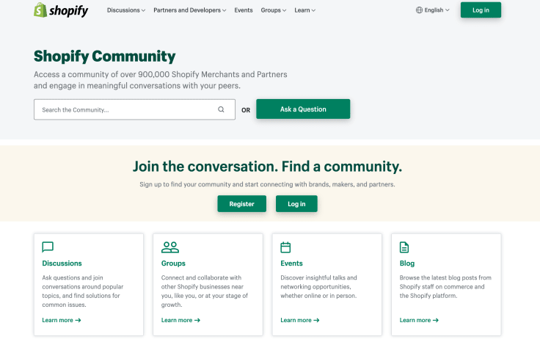This screenshot has height=342, width=540.
Task: Click Learn more under Discussions
Action: (x=62, y=320)
